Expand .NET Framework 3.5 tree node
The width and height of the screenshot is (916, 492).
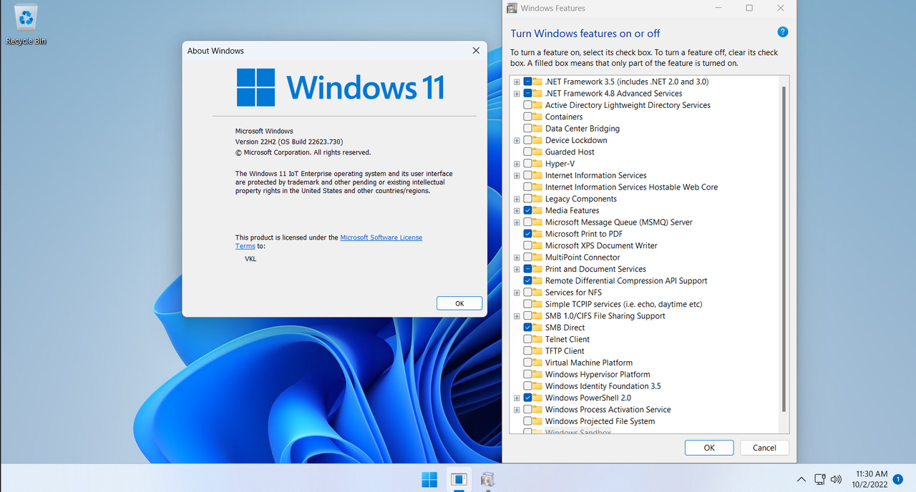click(x=517, y=82)
